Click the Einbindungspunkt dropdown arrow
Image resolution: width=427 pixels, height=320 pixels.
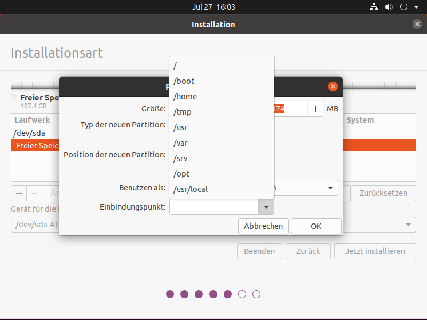click(266, 207)
